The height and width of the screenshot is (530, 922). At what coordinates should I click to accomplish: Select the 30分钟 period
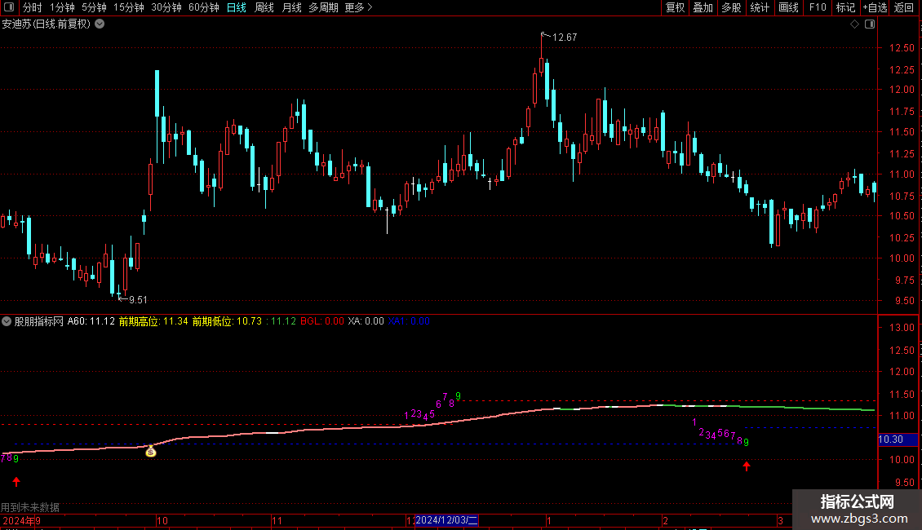tap(166, 7)
